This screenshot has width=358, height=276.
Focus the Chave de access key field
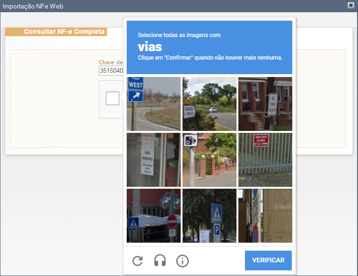point(111,70)
